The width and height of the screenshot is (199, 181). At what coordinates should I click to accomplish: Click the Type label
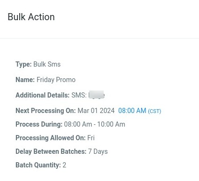(23, 64)
